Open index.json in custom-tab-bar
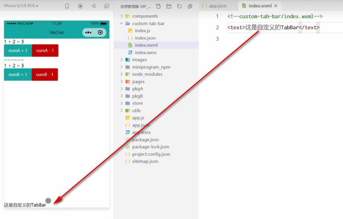 (145, 38)
